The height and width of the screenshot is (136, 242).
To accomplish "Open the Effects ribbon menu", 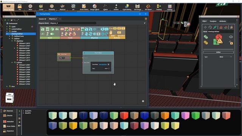I will point(105,7).
